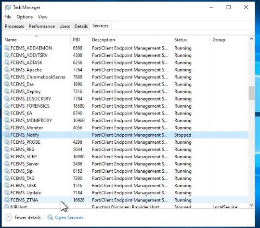Click the gear icon beside FCEMS_TAG
The image size is (260, 228).
pos(7,178)
